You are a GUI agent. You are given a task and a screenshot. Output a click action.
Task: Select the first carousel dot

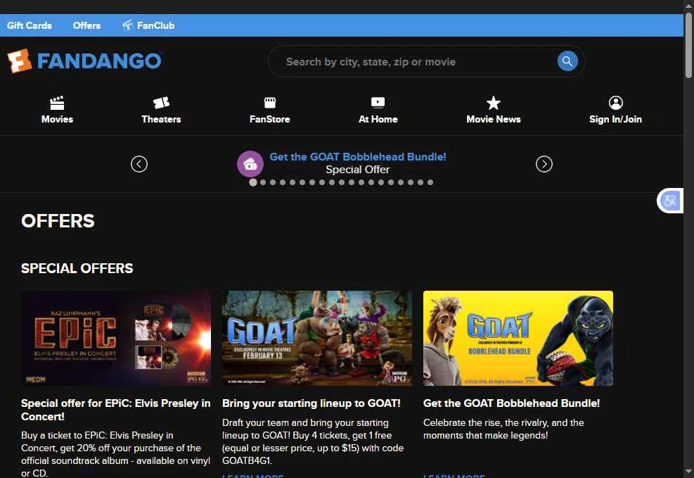pyautogui.click(x=252, y=182)
